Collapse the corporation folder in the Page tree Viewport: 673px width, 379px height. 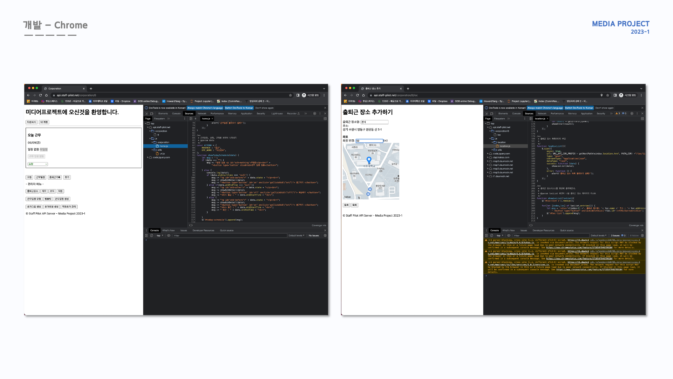click(x=150, y=131)
